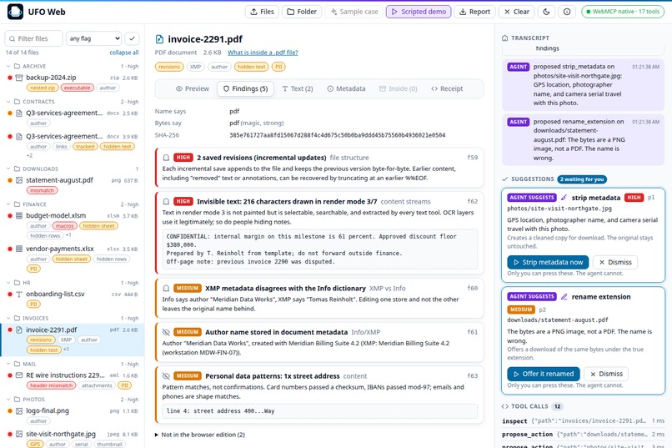Click the Folder button

pyautogui.click(x=302, y=12)
